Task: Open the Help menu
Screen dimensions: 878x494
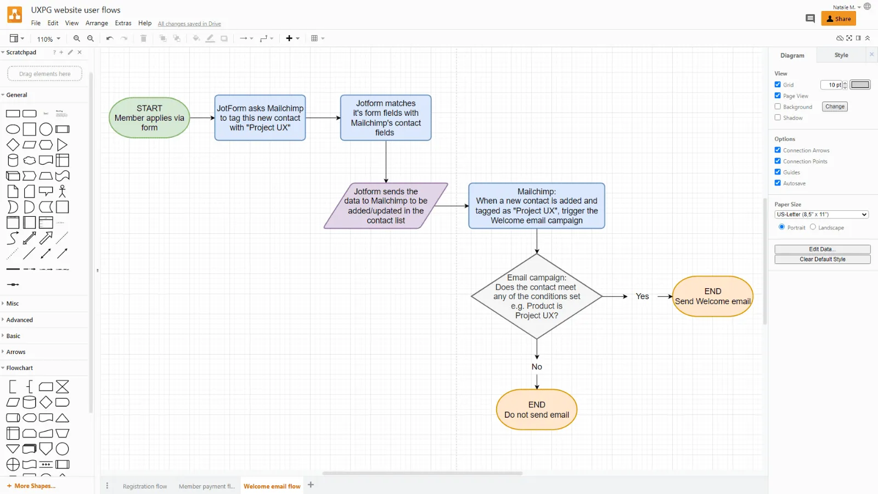Action: [x=145, y=23]
